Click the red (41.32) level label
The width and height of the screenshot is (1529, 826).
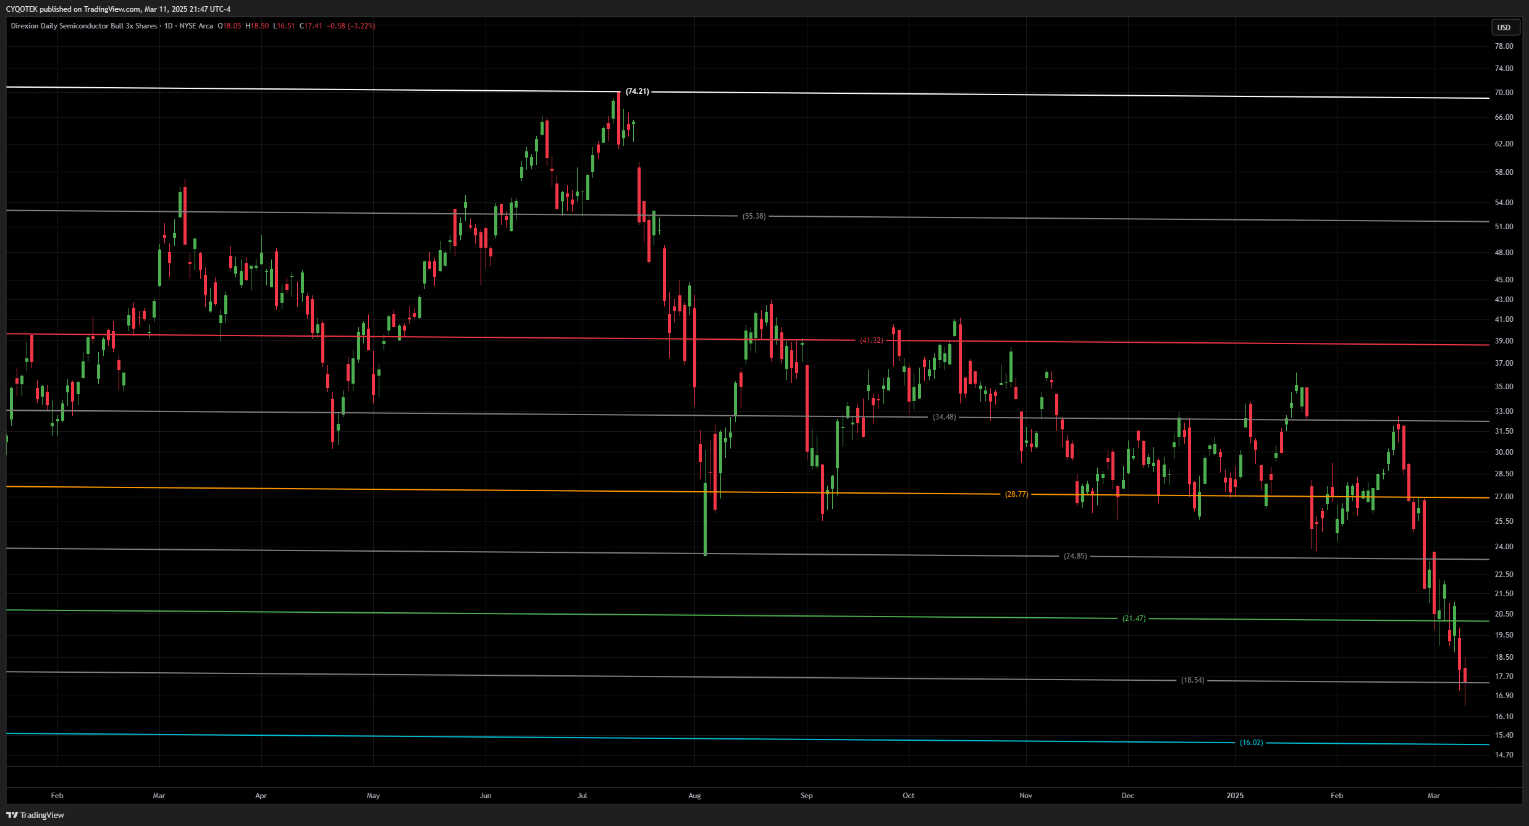[871, 340]
